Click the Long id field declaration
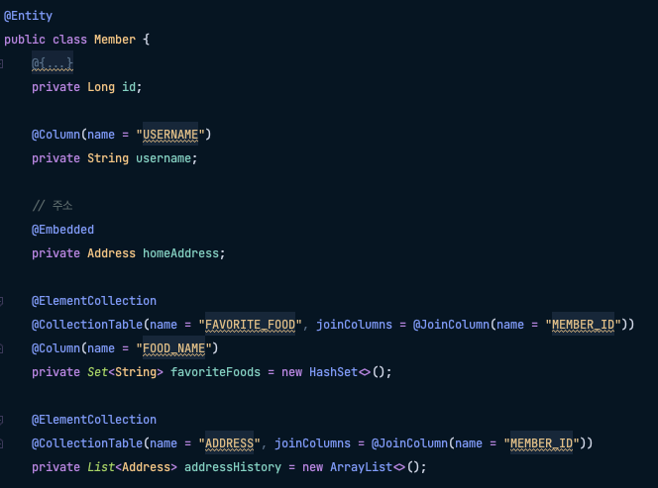 (87, 87)
